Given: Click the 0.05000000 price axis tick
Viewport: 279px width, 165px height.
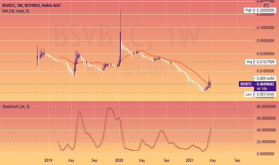Looking at the screenshot, I should (x=265, y=41).
